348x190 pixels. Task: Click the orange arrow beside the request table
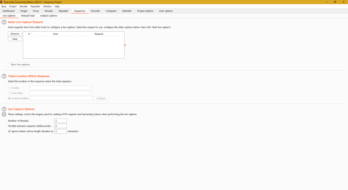coord(125,45)
